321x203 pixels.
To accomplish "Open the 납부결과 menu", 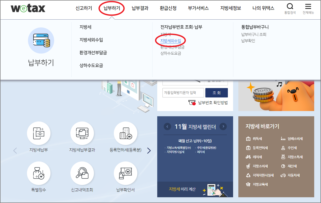I will pos(140,8).
